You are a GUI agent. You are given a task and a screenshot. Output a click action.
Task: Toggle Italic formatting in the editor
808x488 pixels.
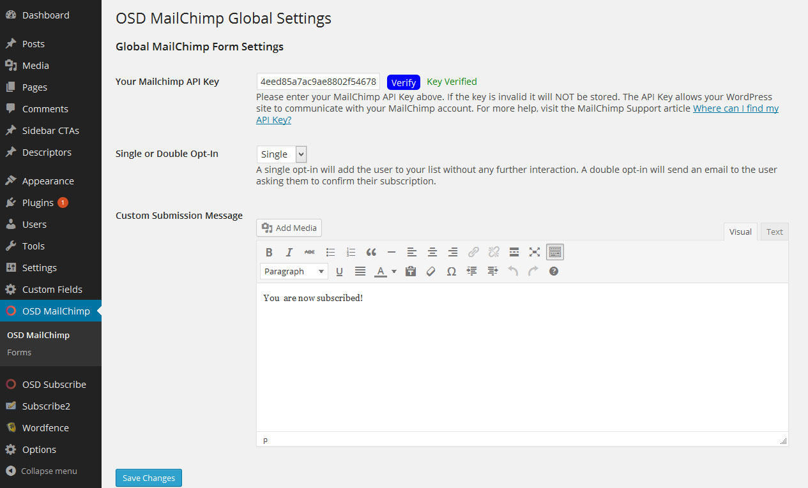point(289,252)
